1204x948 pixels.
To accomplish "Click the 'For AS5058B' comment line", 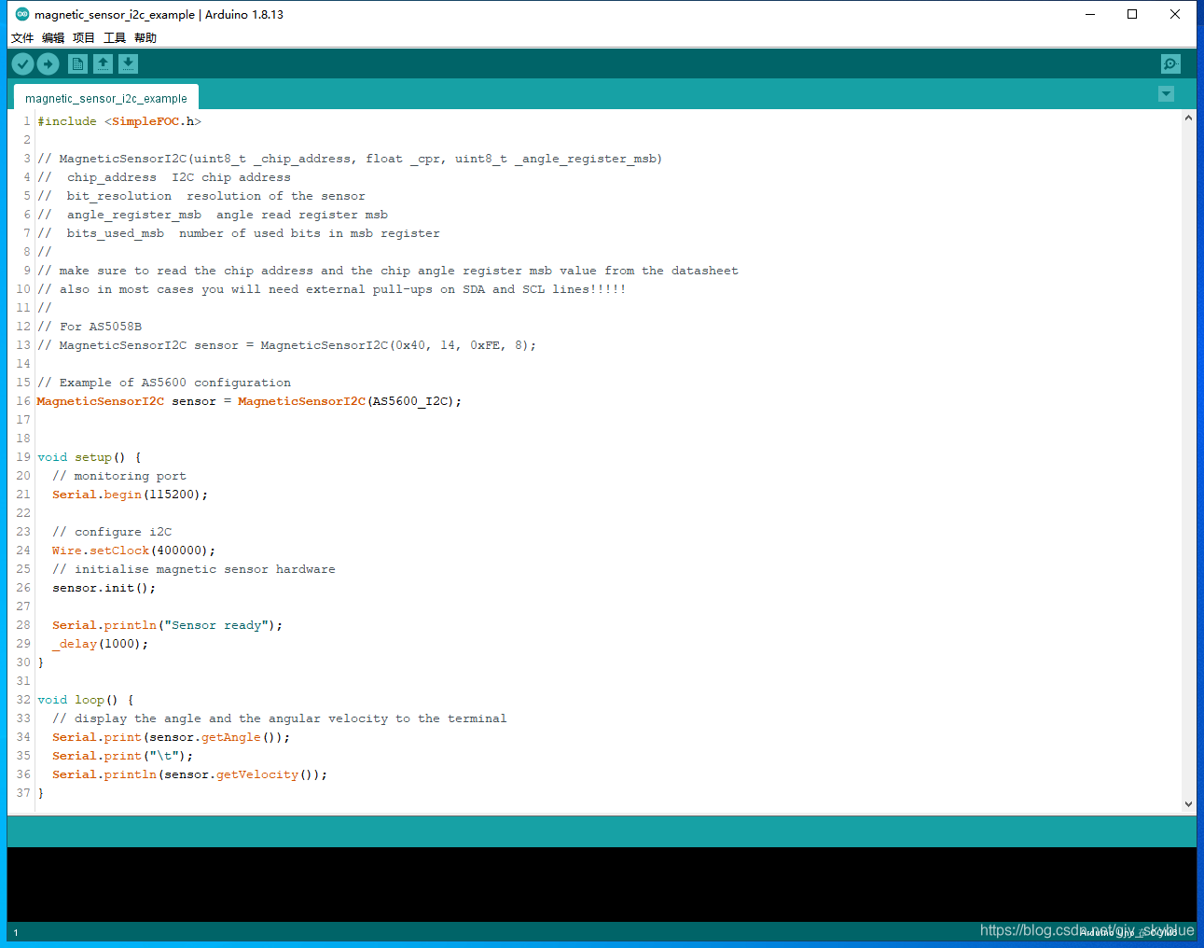I will click(x=90, y=327).
